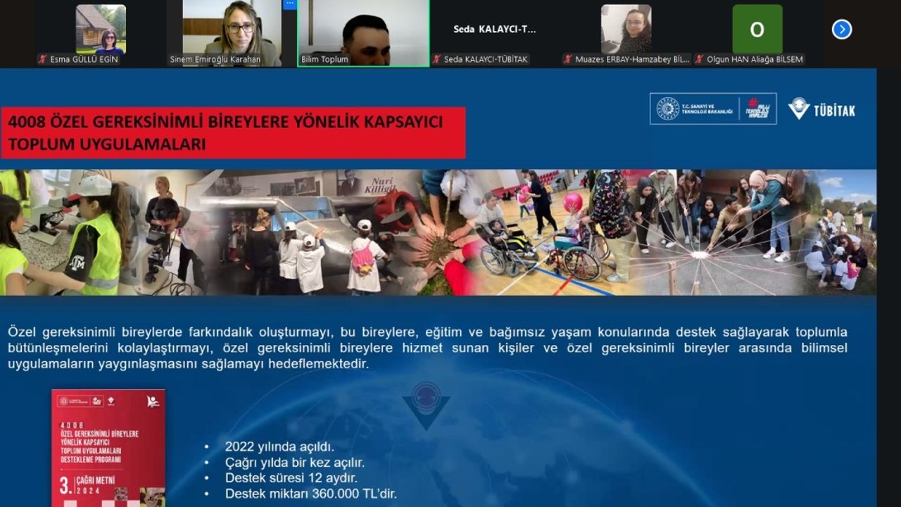Viewport: 901px width, 507px height.
Task: Click the muted mic icon next to Olgun HAN
Action: tap(700, 60)
